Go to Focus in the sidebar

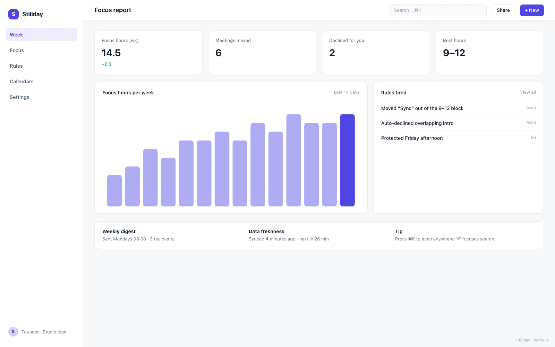[41, 50]
